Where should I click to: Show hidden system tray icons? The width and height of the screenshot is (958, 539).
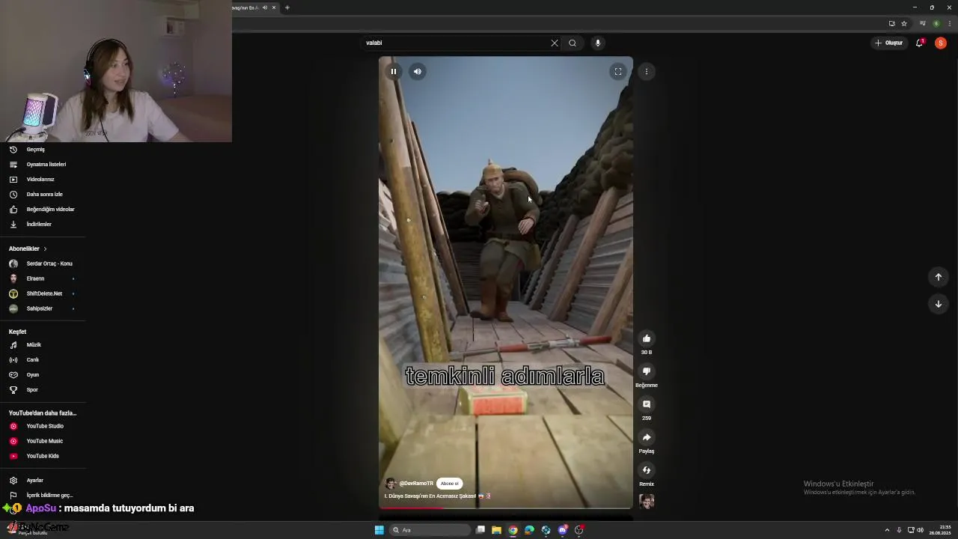pos(887,530)
